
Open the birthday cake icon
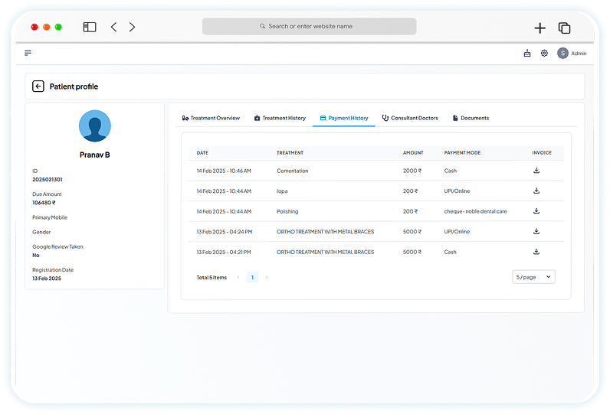tap(527, 54)
